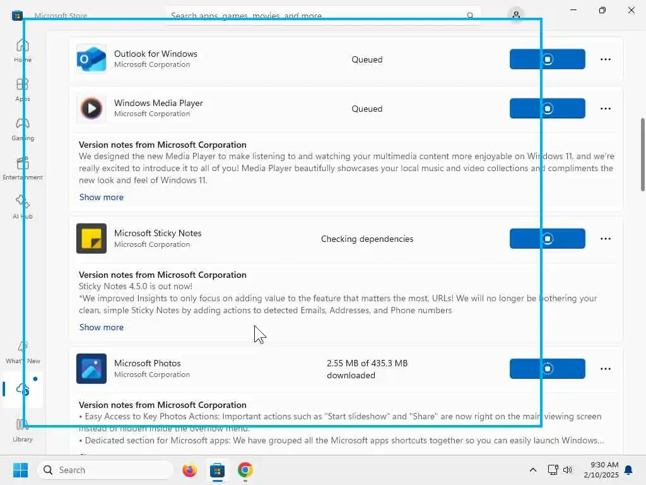The height and width of the screenshot is (485, 646).
Task: Click the volume speaker icon in tray
Action: [x=568, y=470]
